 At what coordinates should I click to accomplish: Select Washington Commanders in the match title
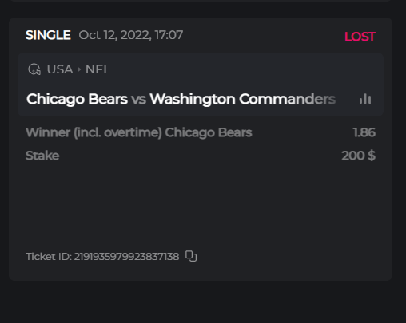243,99
